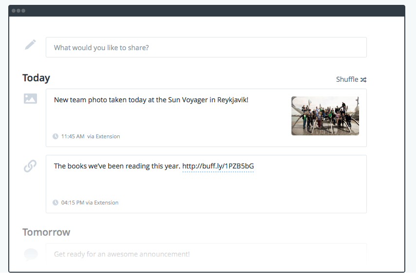
Task: Open the team photo thumbnail
Action: click(x=325, y=116)
